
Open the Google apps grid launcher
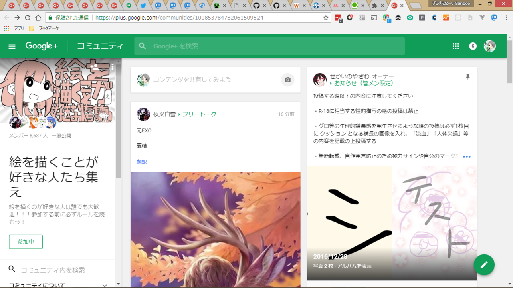[x=456, y=46]
